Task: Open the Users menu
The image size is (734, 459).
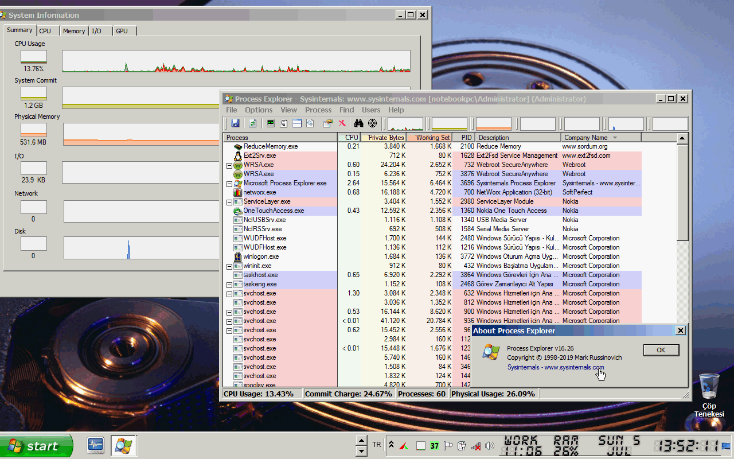Action: [x=371, y=110]
